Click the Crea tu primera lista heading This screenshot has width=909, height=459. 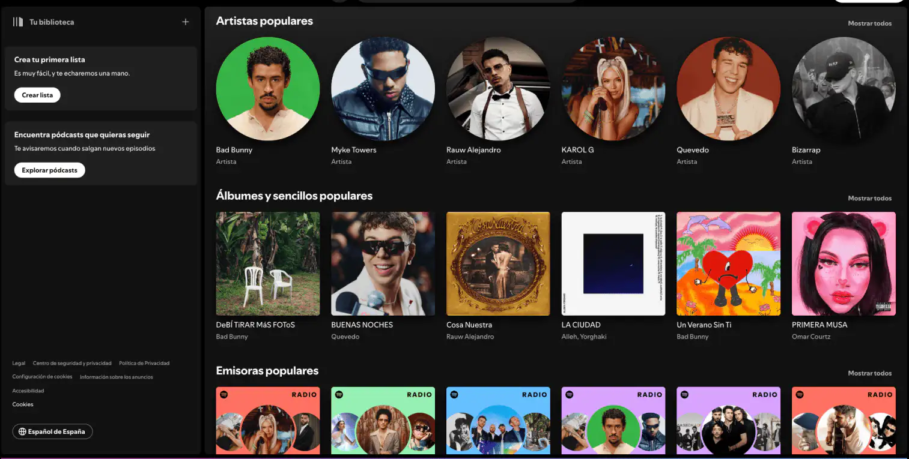50,60
